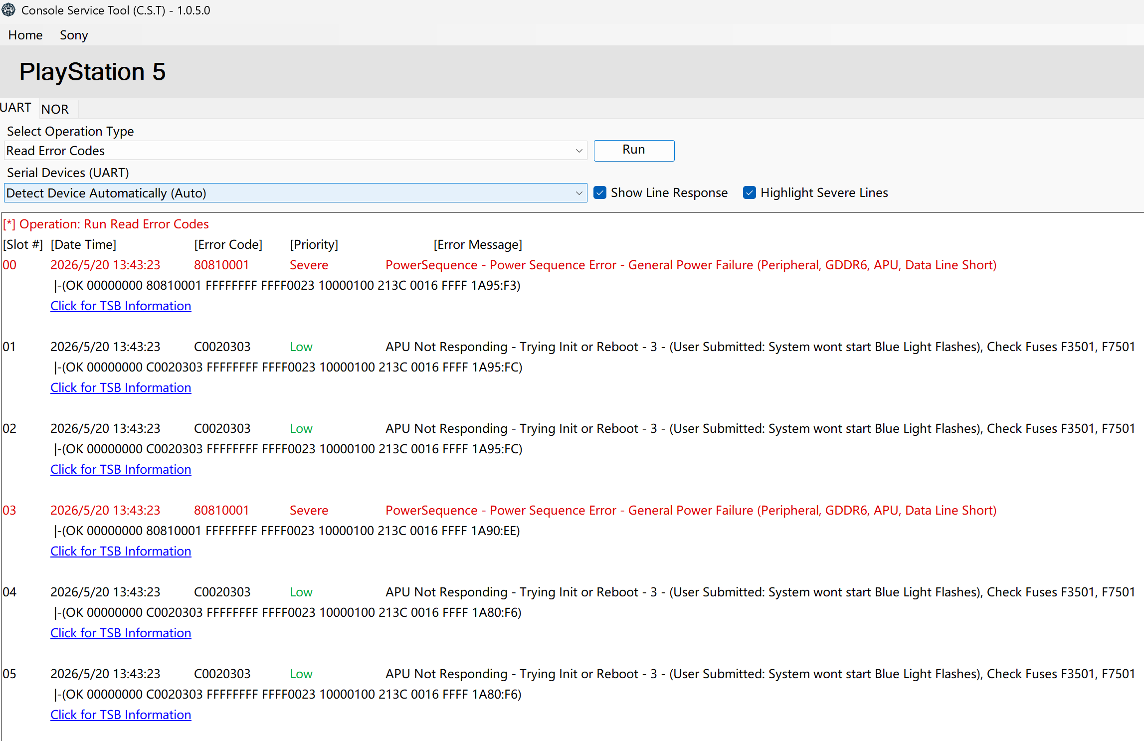Click the [Error Message] column header
The height and width of the screenshot is (741, 1144).
[x=478, y=244]
